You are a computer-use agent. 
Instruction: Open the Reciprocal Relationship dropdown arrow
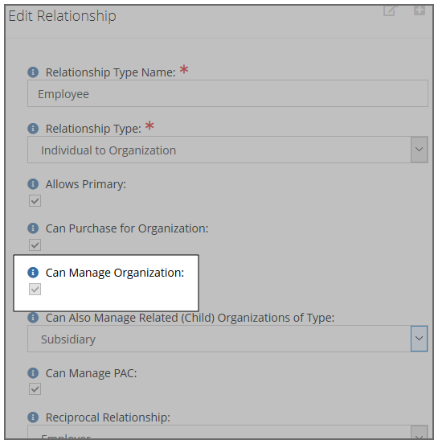point(419,433)
